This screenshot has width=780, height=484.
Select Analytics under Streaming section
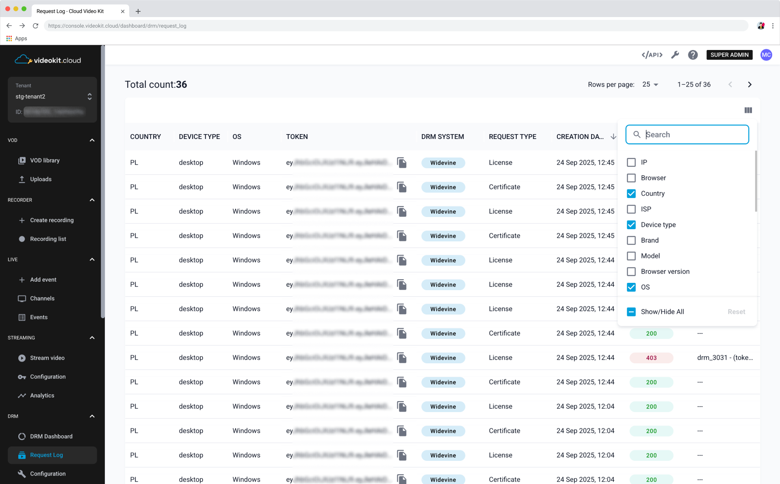[42, 395]
